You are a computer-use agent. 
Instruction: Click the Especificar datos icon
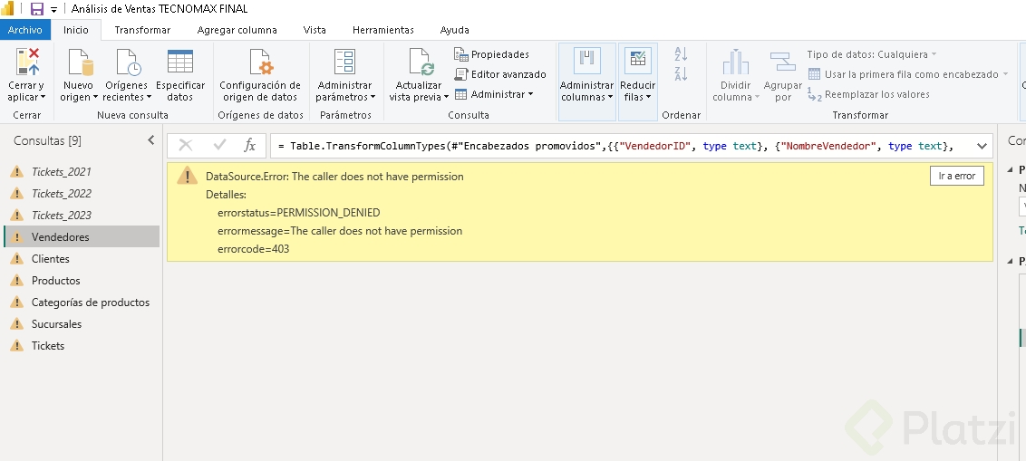click(x=180, y=62)
